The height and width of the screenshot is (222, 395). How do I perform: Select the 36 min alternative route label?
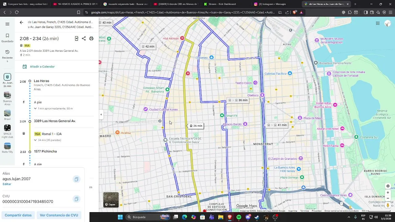(238, 100)
